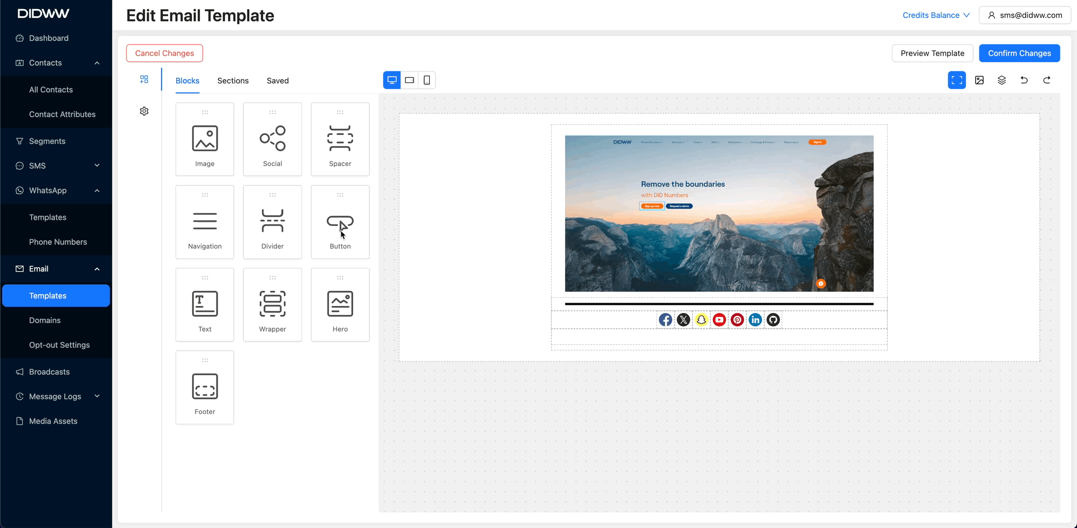Click the Facebook social icon in template
Image resolution: width=1077 pixels, height=528 pixels.
point(666,320)
